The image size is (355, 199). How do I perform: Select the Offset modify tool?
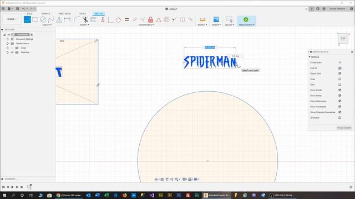(x=93, y=20)
